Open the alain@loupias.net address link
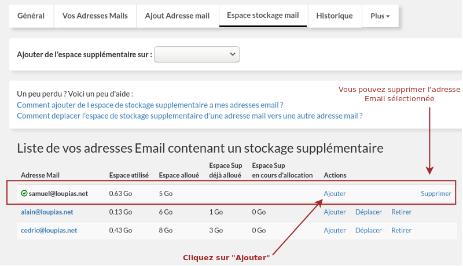The width and height of the screenshot is (463, 266). point(47,212)
